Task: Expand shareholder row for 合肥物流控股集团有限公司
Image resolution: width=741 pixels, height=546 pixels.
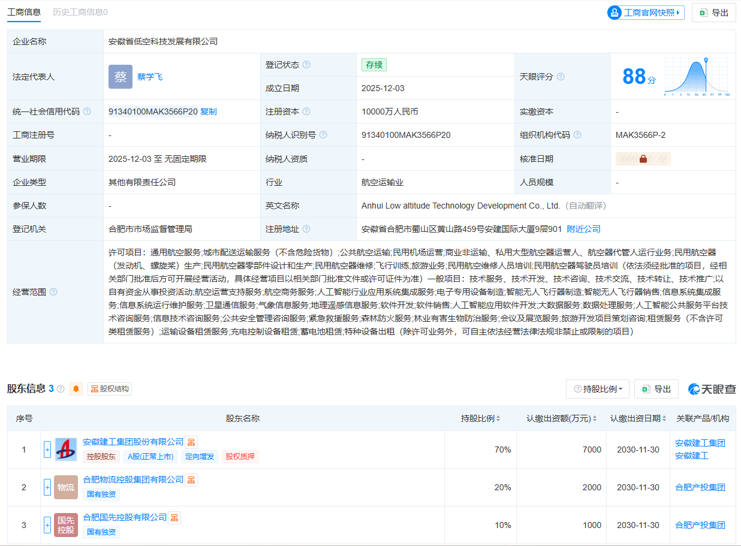Action: point(47,487)
